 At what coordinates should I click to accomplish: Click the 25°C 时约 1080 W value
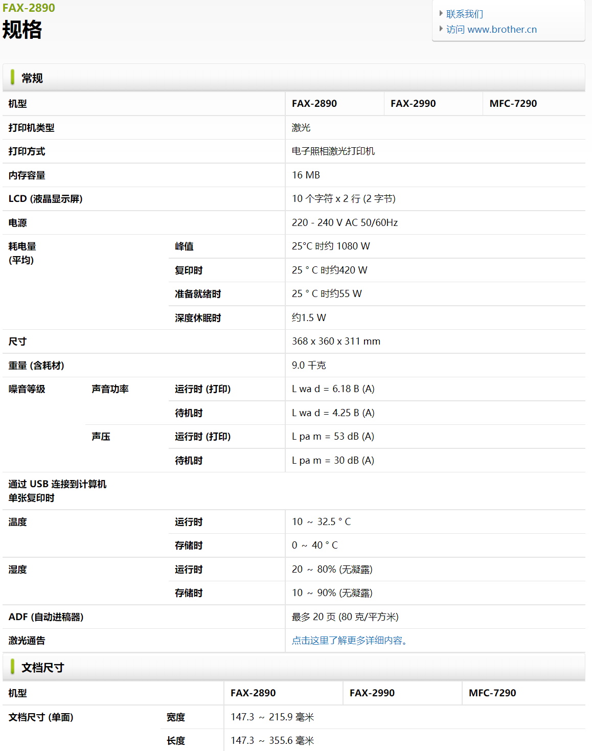[331, 246]
